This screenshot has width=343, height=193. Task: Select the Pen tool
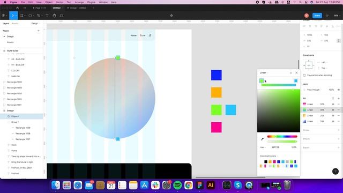pyautogui.click(x=39, y=16)
